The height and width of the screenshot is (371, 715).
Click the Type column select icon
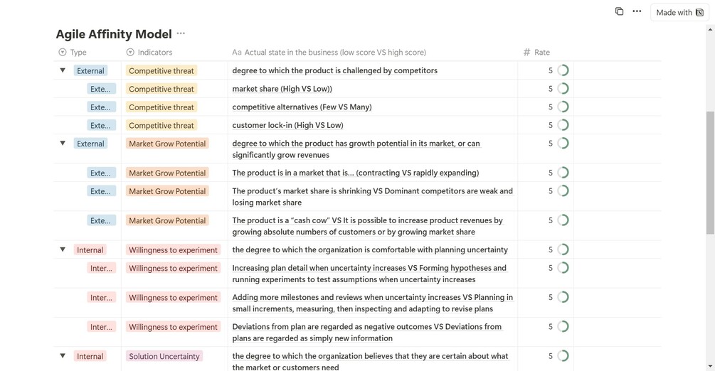click(x=63, y=53)
